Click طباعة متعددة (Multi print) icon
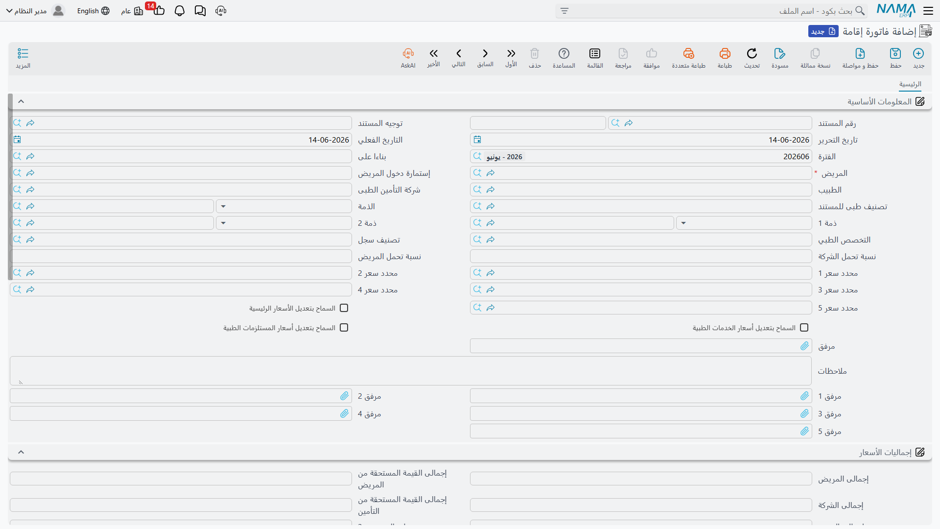The width and height of the screenshot is (940, 529). click(689, 53)
